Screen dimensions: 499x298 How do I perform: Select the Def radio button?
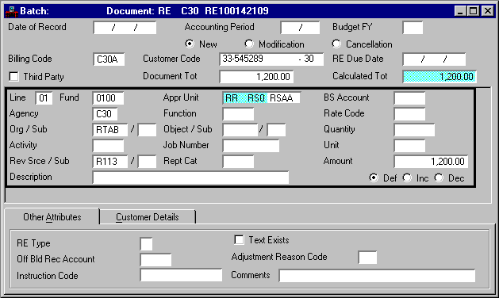click(x=374, y=178)
